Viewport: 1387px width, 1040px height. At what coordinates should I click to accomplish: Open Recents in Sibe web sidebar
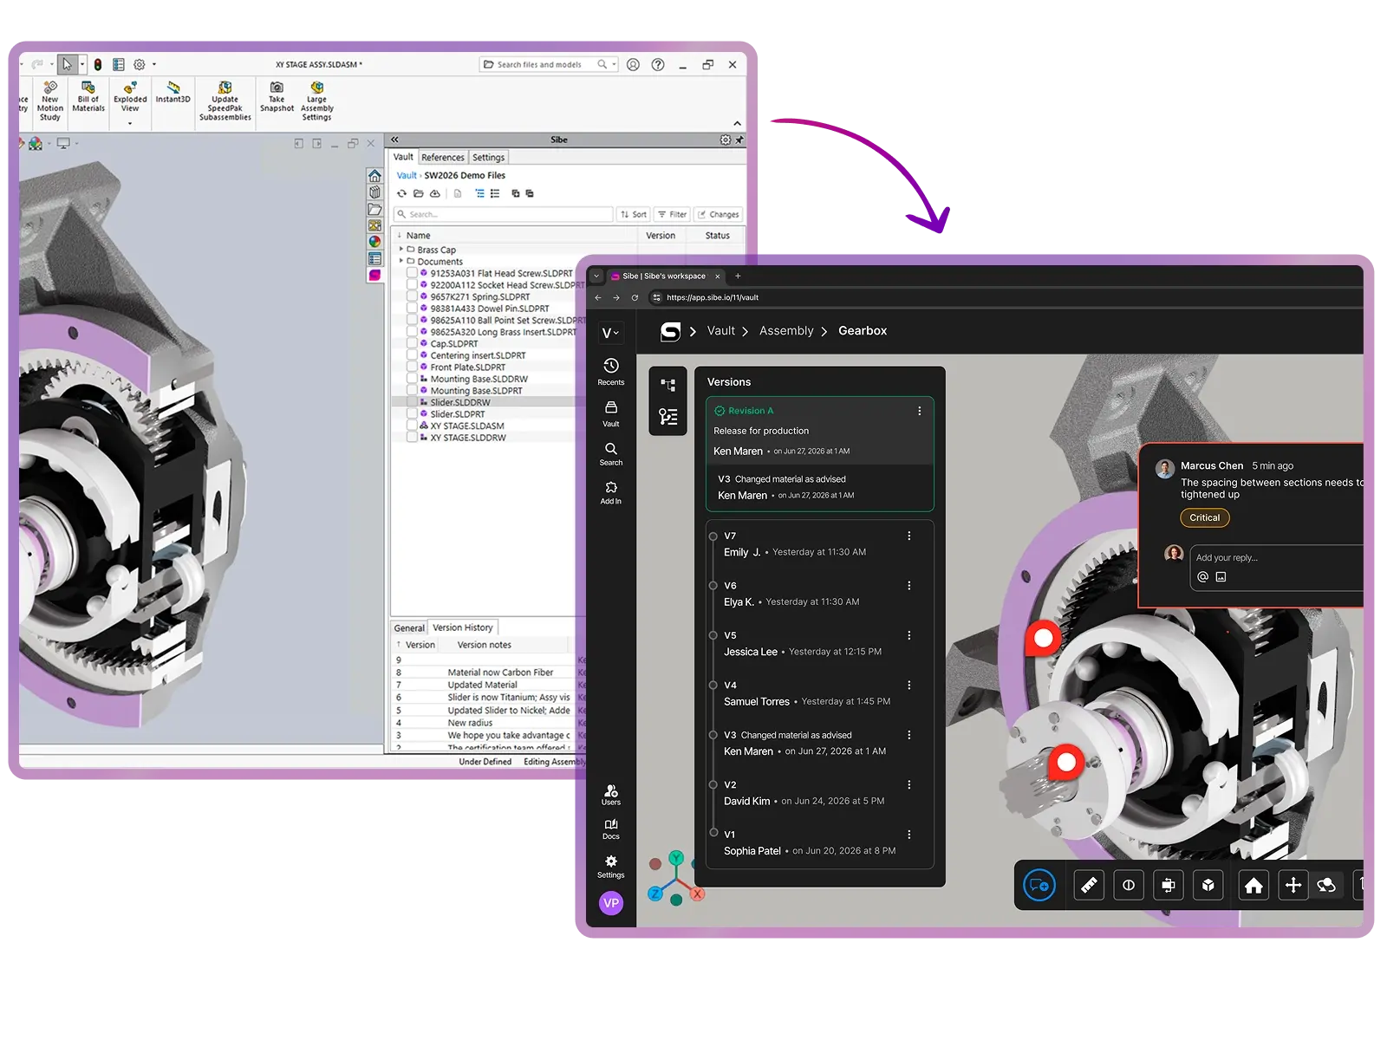click(611, 371)
